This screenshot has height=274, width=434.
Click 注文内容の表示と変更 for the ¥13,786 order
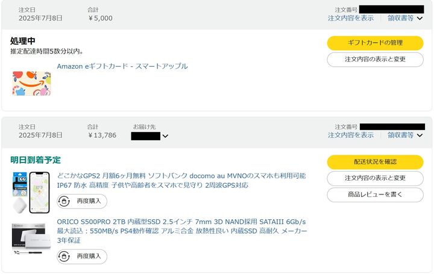click(x=375, y=178)
